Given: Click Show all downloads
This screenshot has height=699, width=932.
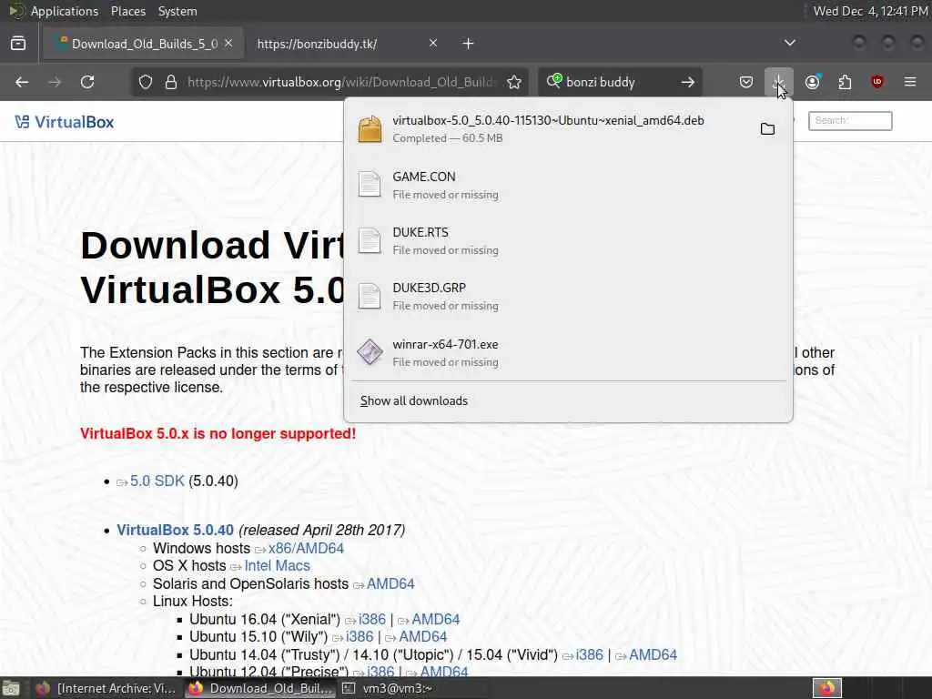Looking at the screenshot, I should pyautogui.click(x=414, y=401).
